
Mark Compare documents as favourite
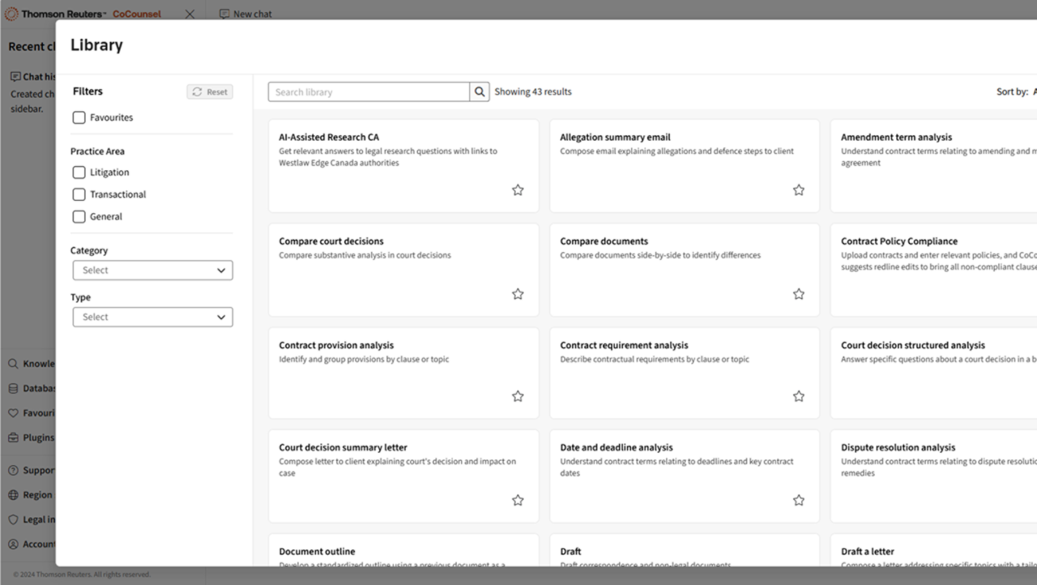pyautogui.click(x=799, y=294)
